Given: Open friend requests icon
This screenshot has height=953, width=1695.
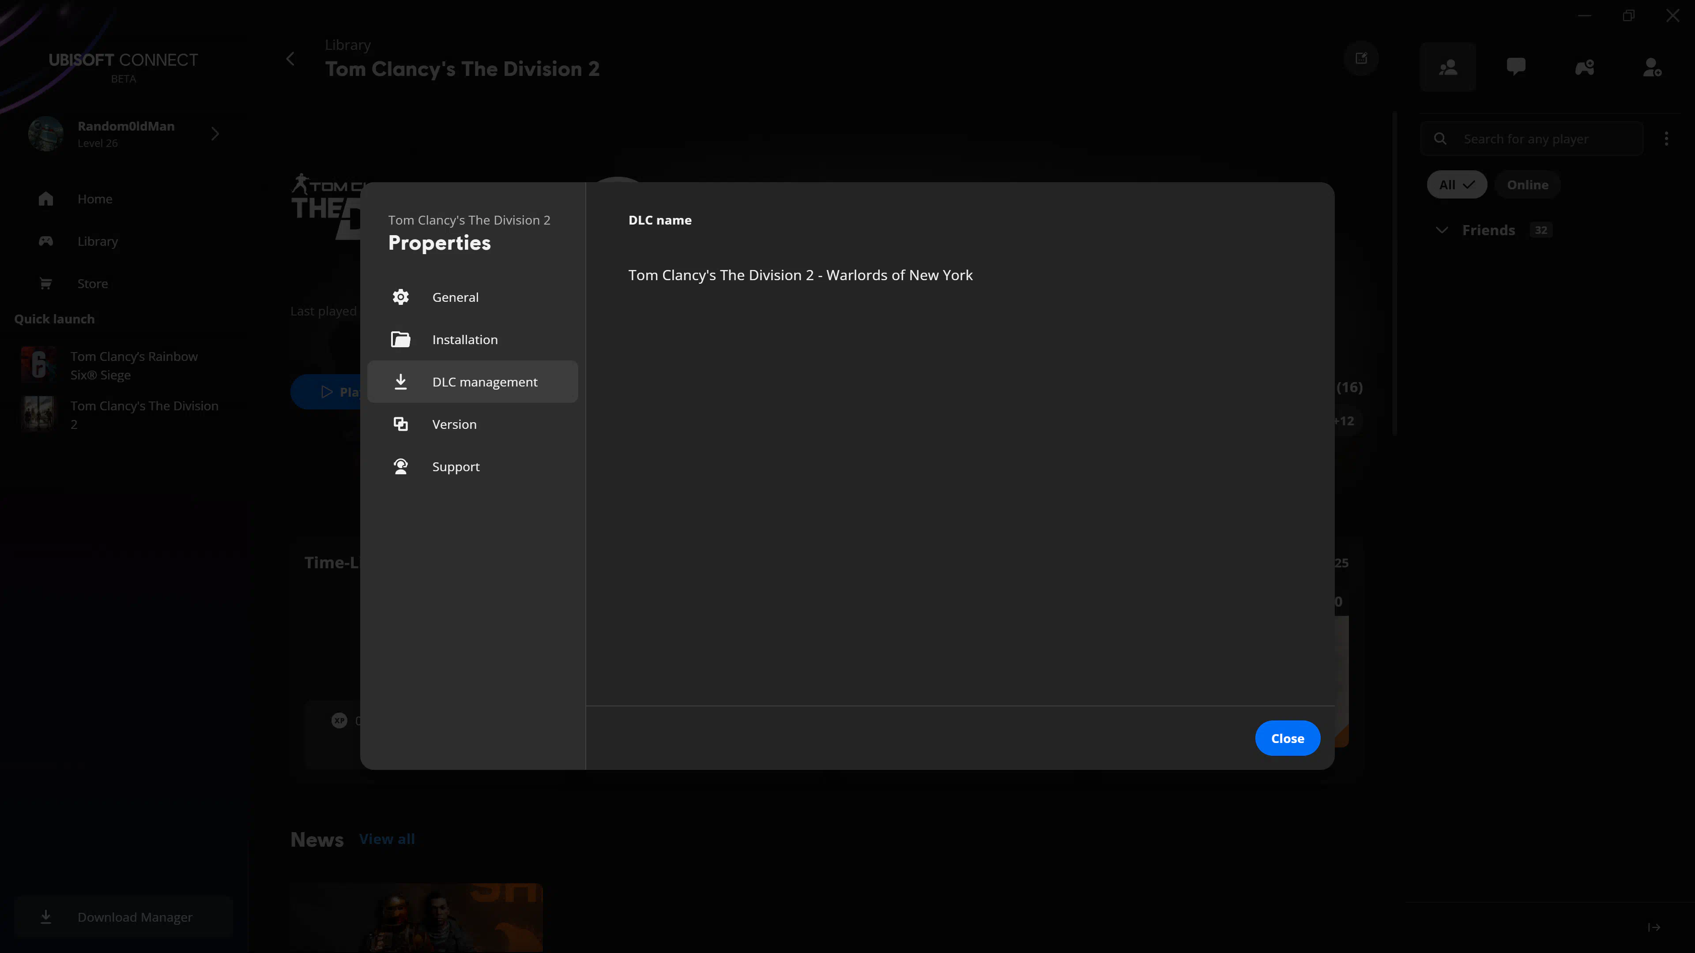Looking at the screenshot, I should (x=1652, y=67).
